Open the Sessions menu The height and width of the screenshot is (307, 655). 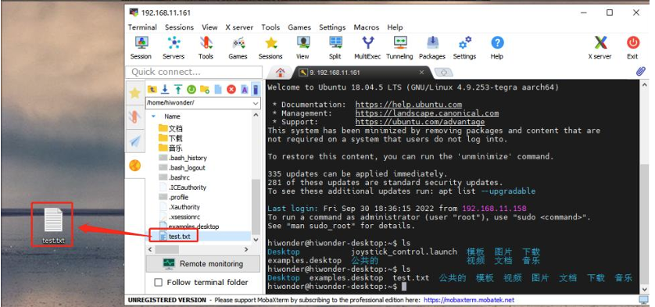pos(179,27)
